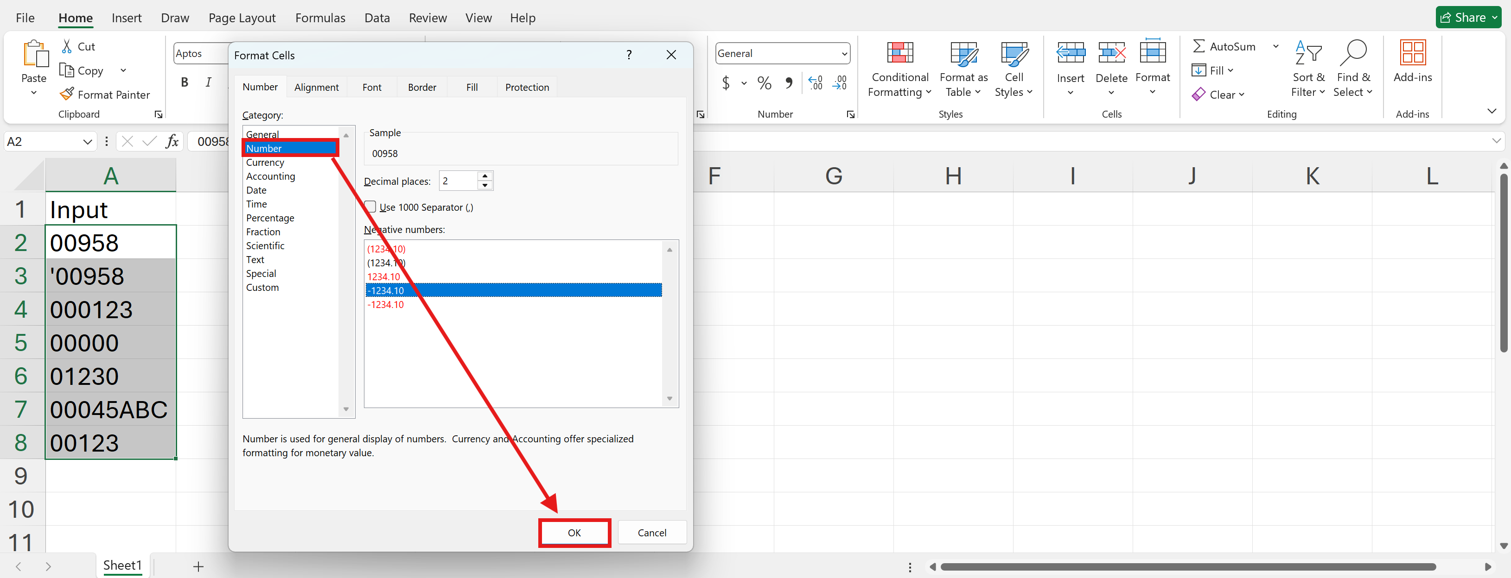This screenshot has width=1511, height=578.
Task: Click the Increase Decimal icon
Action: click(x=815, y=83)
